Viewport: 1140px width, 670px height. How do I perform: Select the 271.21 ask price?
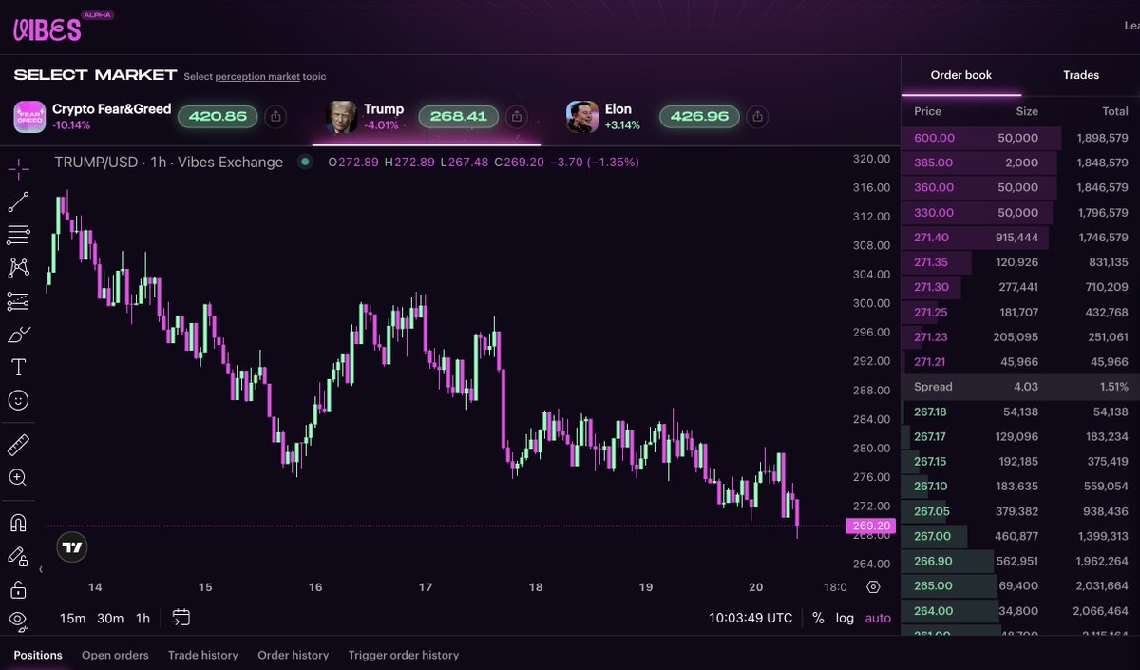(930, 362)
